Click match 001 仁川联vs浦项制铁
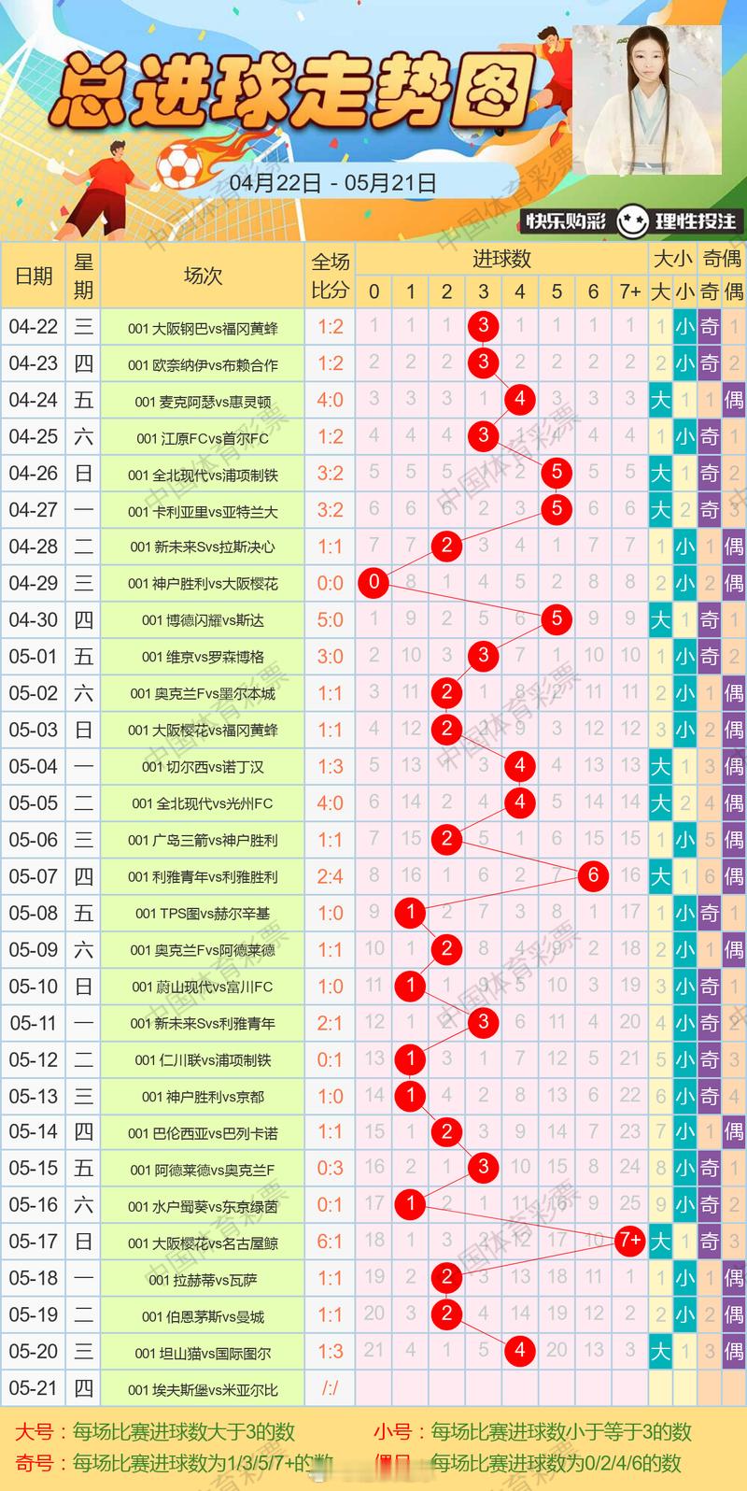This screenshot has width=747, height=1491. click(203, 1060)
